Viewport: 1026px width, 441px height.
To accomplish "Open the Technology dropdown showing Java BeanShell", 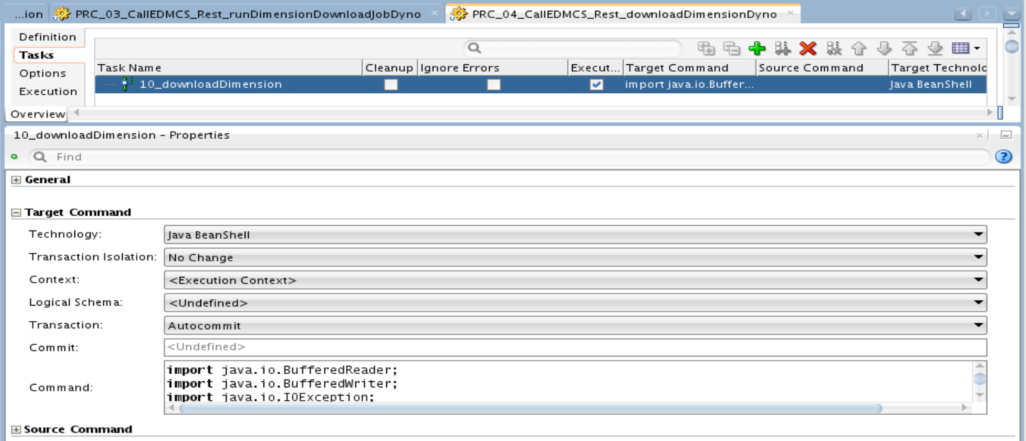I will [978, 235].
